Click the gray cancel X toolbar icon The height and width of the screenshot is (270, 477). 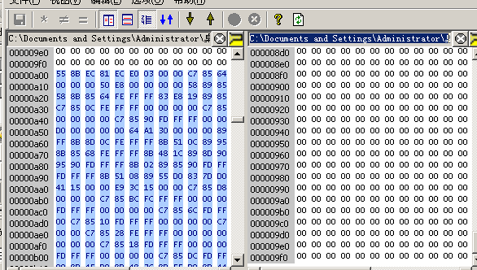pyautogui.click(x=254, y=20)
